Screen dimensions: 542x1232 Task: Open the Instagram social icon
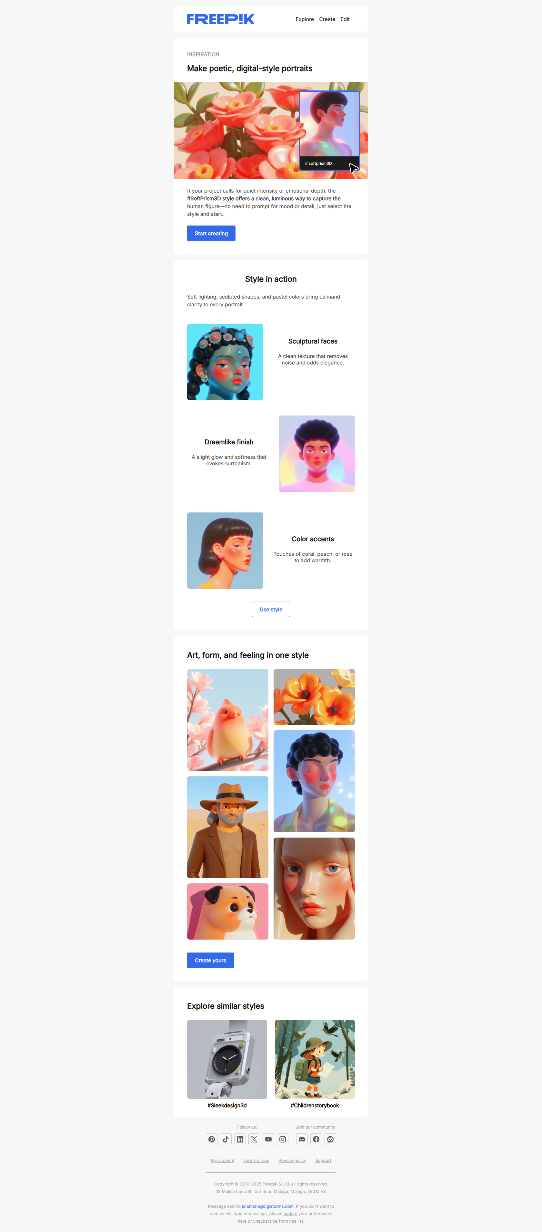(283, 1139)
